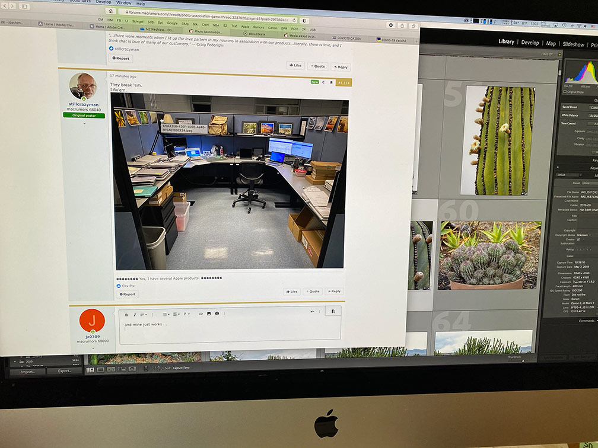This screenshot has width=598, height=448.
Task: Switch Lightroom to grid view
Action: (90, 370)
